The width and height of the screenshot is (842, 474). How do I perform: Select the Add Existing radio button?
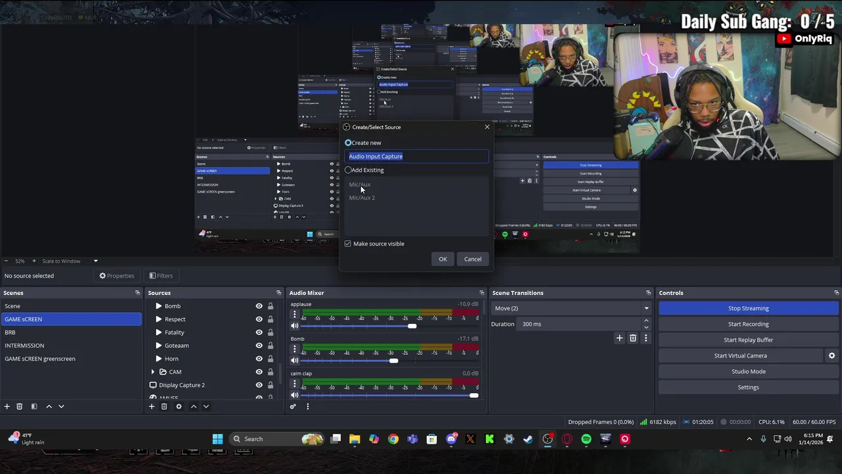click(348, 170)
